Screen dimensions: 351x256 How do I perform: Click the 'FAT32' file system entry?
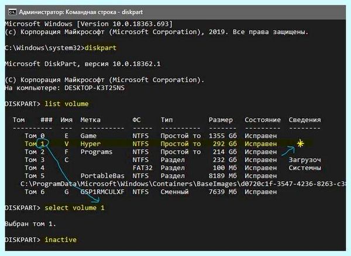(x=142, y=168)
